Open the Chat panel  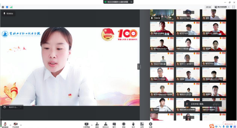(114, 125)
